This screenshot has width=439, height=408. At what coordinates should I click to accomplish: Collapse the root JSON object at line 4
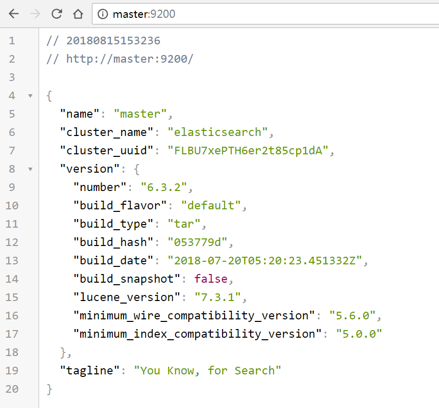pyautogui.click(x=30, y=96)
